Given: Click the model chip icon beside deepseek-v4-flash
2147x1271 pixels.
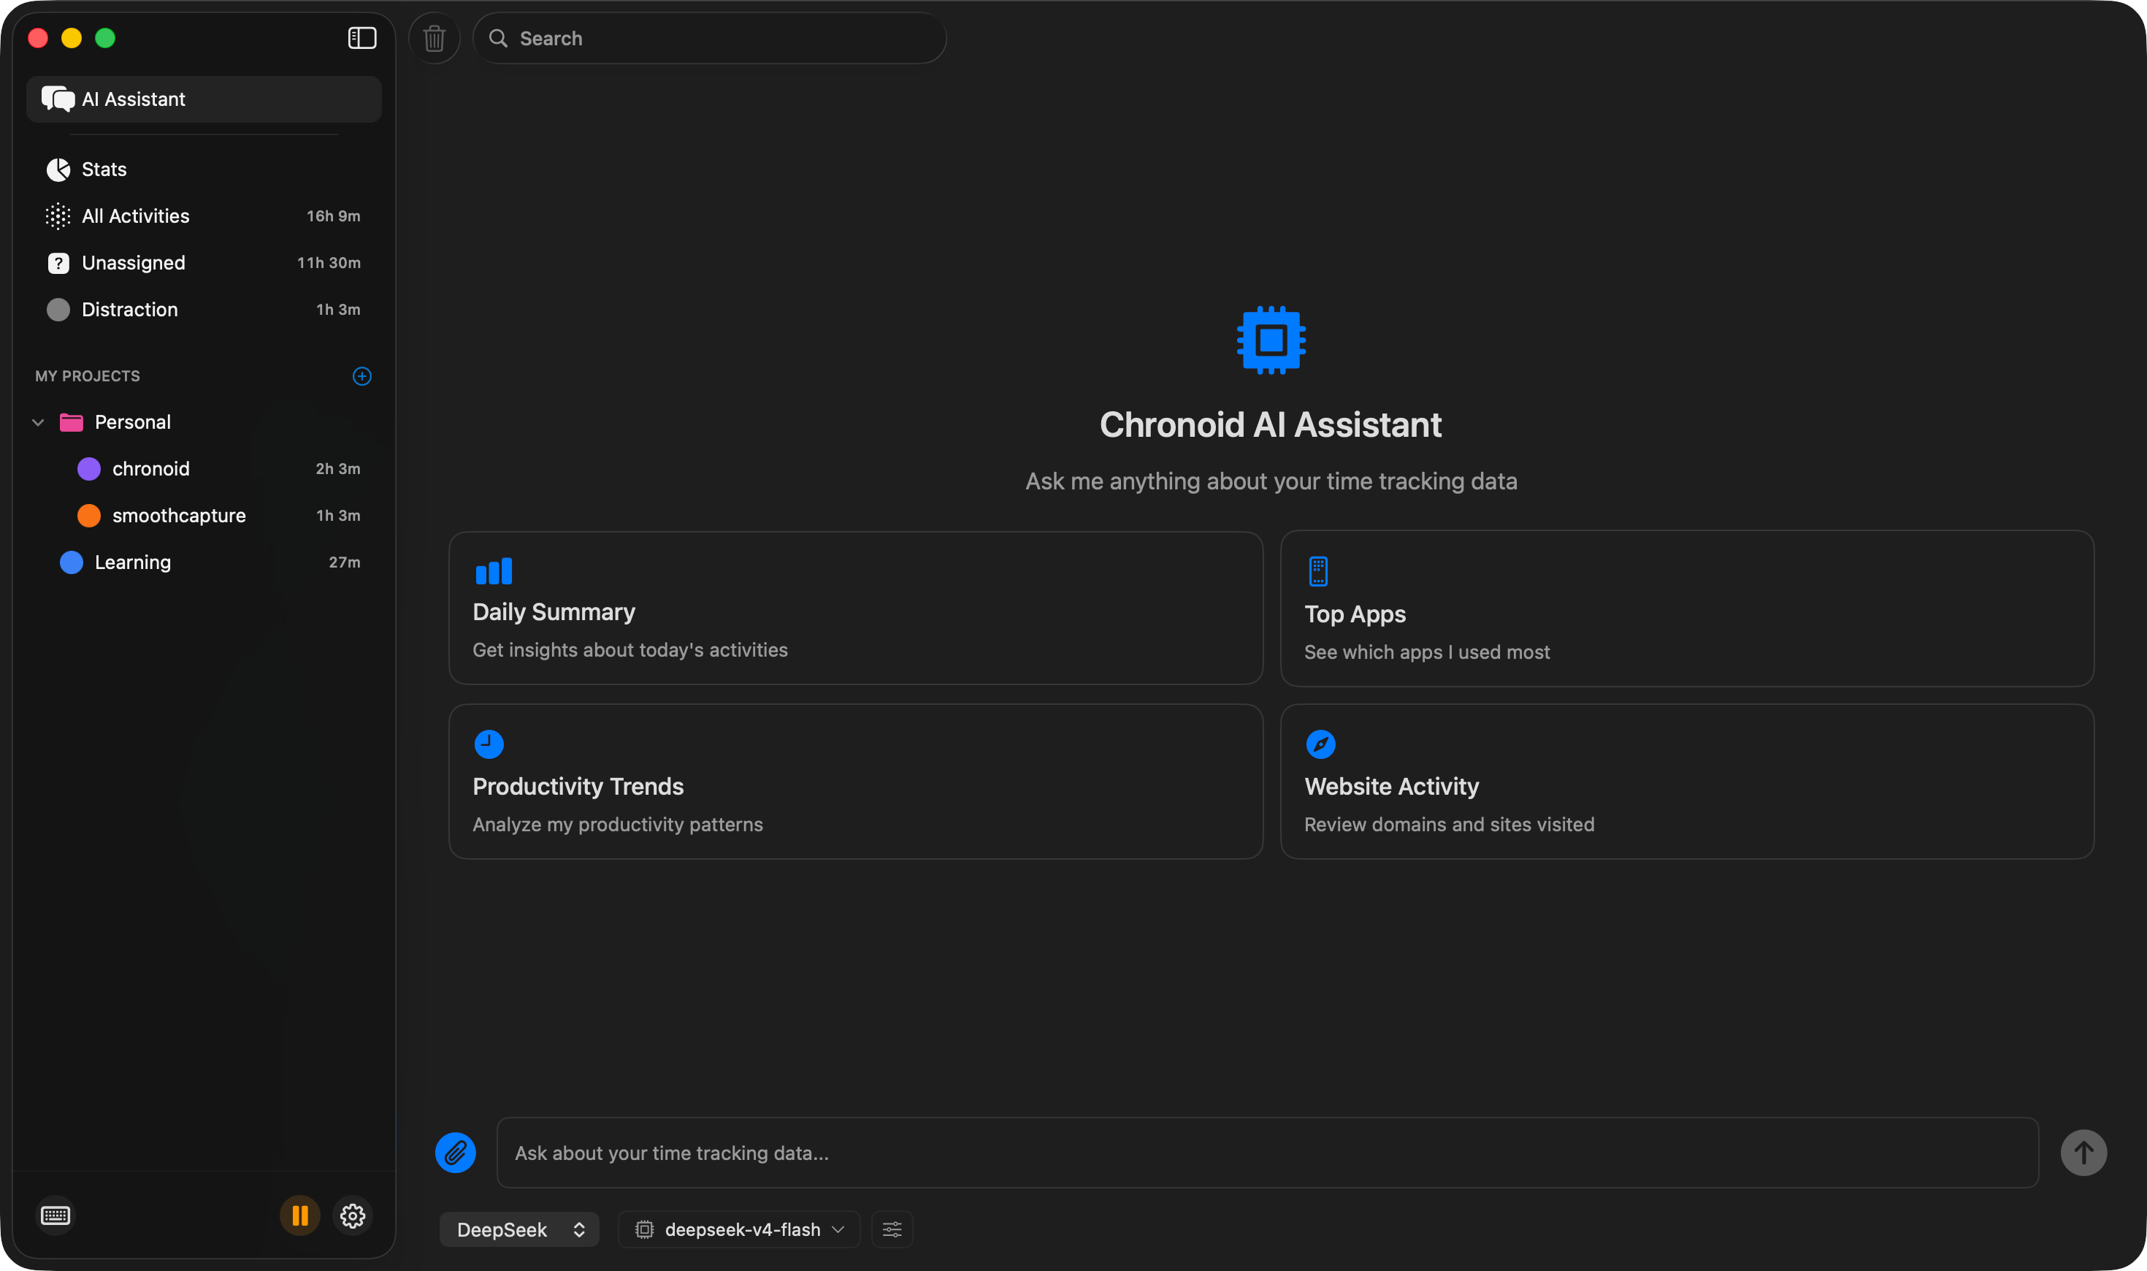Looking at the screenshot, I should (x=644, y=1230).
